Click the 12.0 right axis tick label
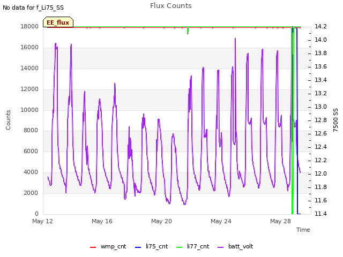Image resolution: width=343 pixels, height=257 pixels. pos(320,173)
